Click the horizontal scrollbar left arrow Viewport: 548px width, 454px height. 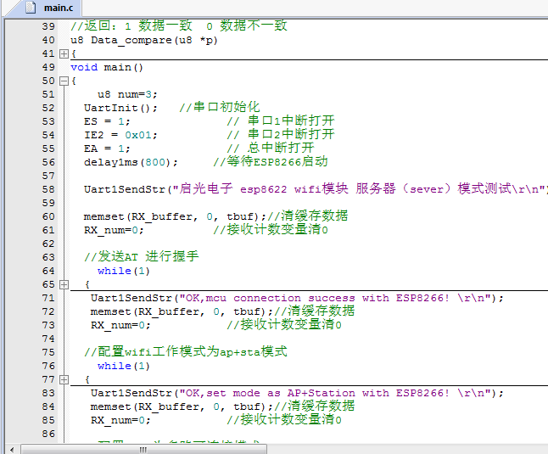pos(12,450)
